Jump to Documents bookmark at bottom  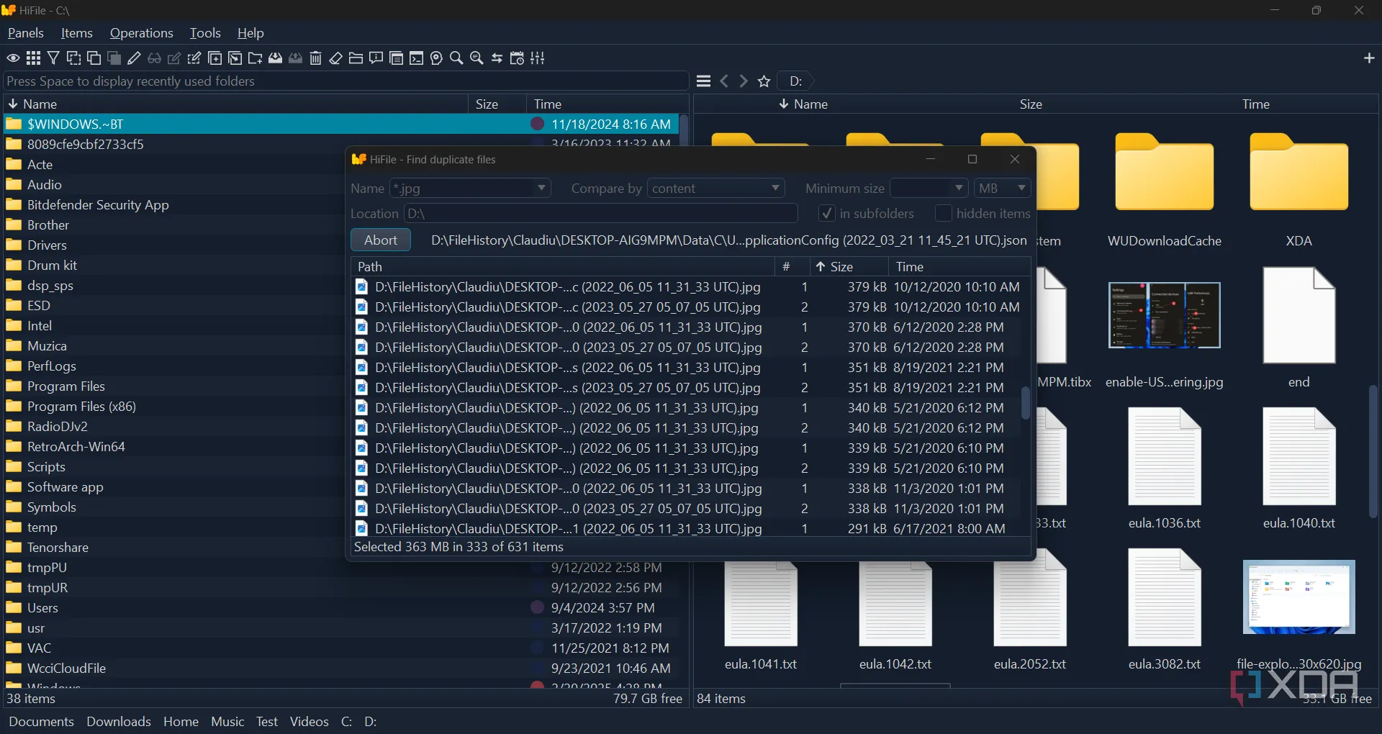(41, 722)
